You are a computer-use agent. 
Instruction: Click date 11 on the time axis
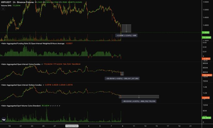[134, 126]
